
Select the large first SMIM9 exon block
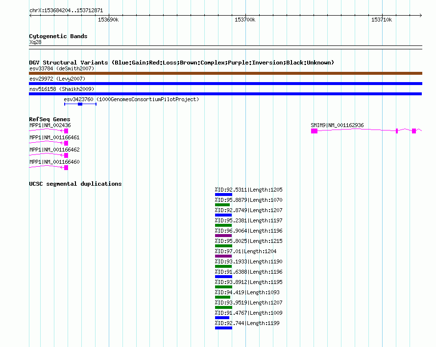[x=314, y=131]
